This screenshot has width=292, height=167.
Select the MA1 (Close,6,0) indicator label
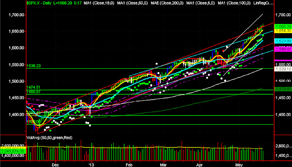point(200,3)
